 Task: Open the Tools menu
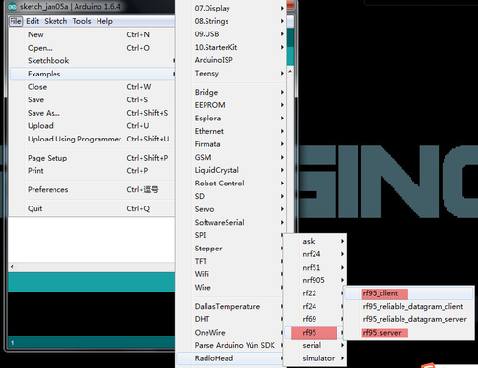81,21
